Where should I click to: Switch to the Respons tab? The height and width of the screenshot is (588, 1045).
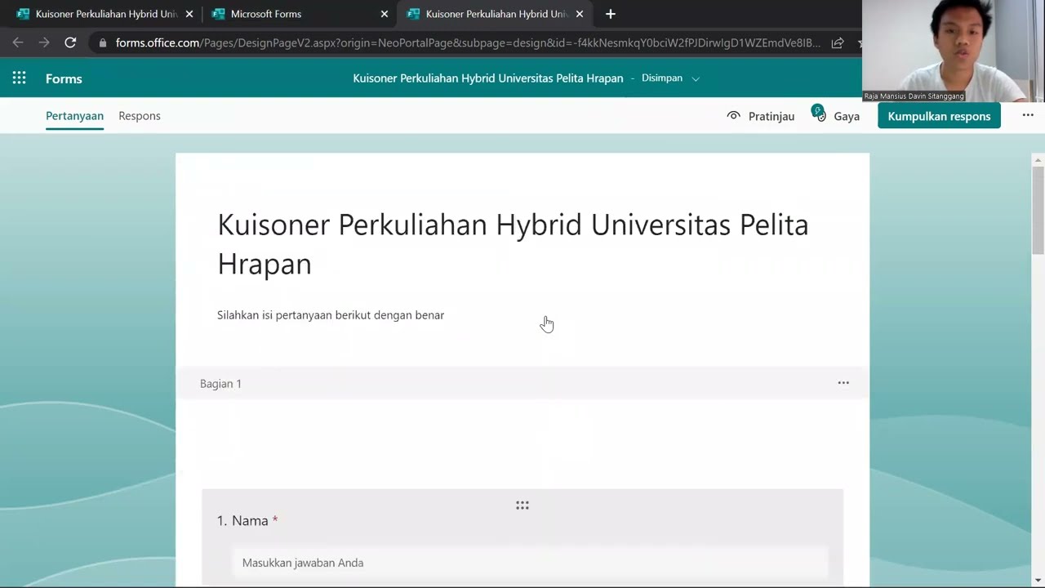(140, 116)
